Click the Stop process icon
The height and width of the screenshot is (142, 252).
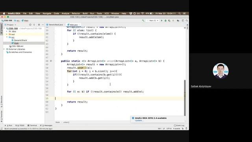click(173, 21)
